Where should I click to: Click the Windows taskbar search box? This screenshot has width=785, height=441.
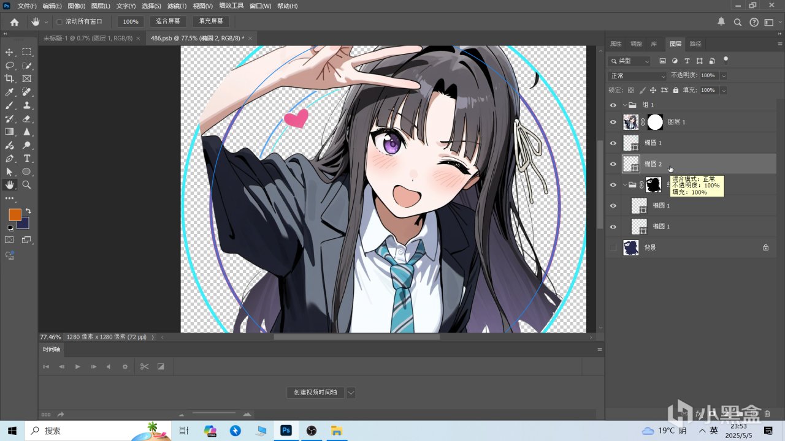click(98, 431)
